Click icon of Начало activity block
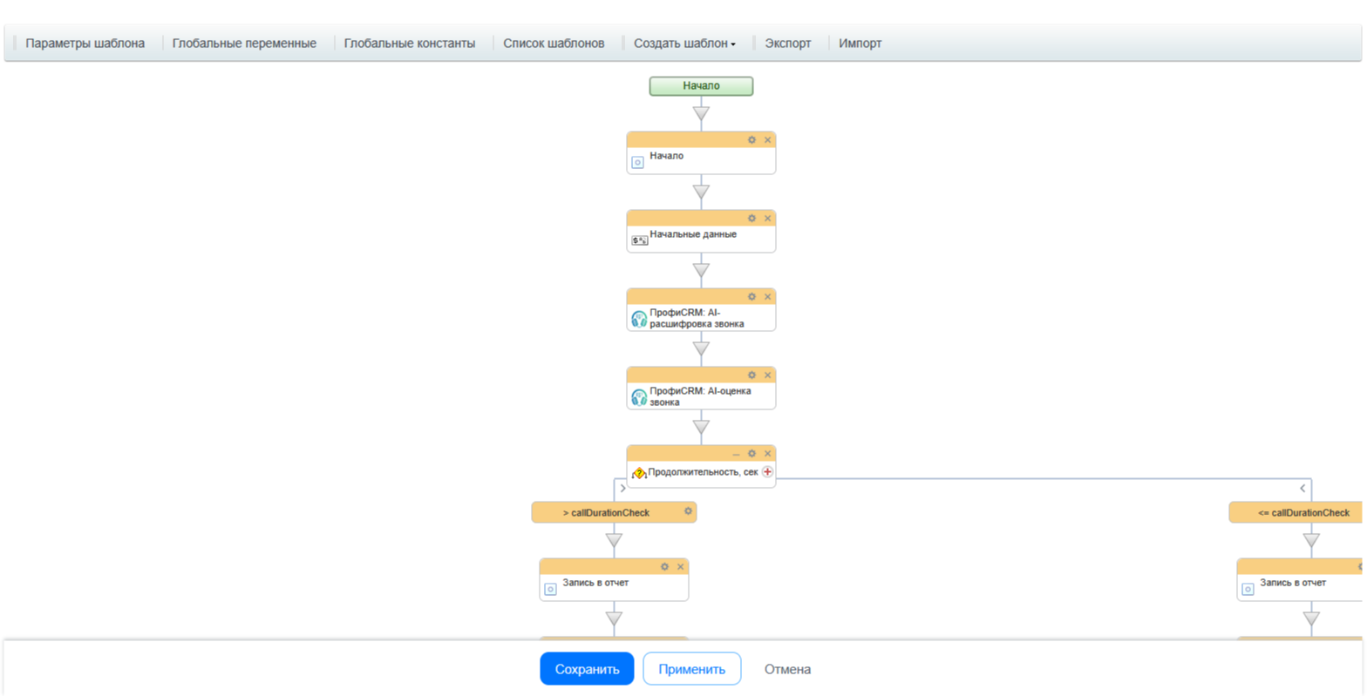 (637, 162)
